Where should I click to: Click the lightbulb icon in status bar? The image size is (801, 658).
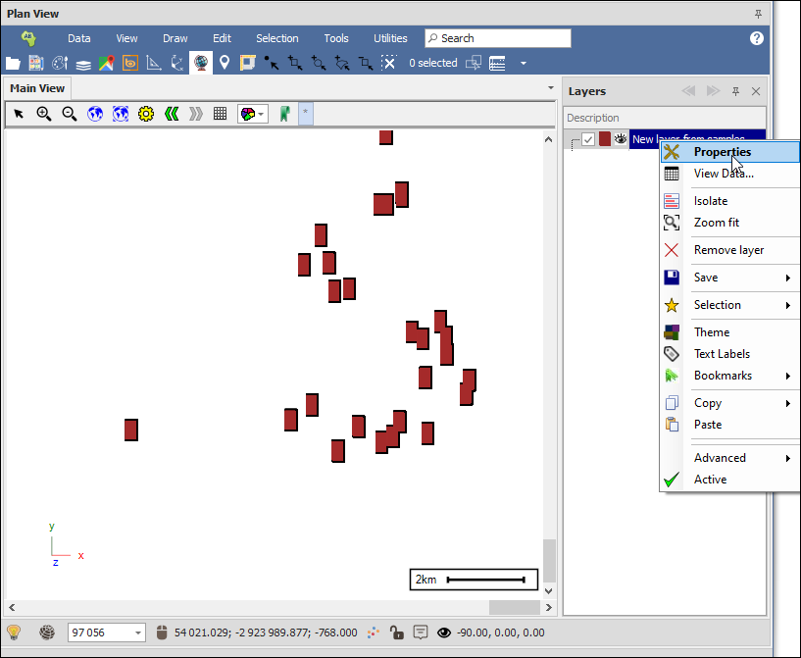pyautogui.click(x=14, y=633)
